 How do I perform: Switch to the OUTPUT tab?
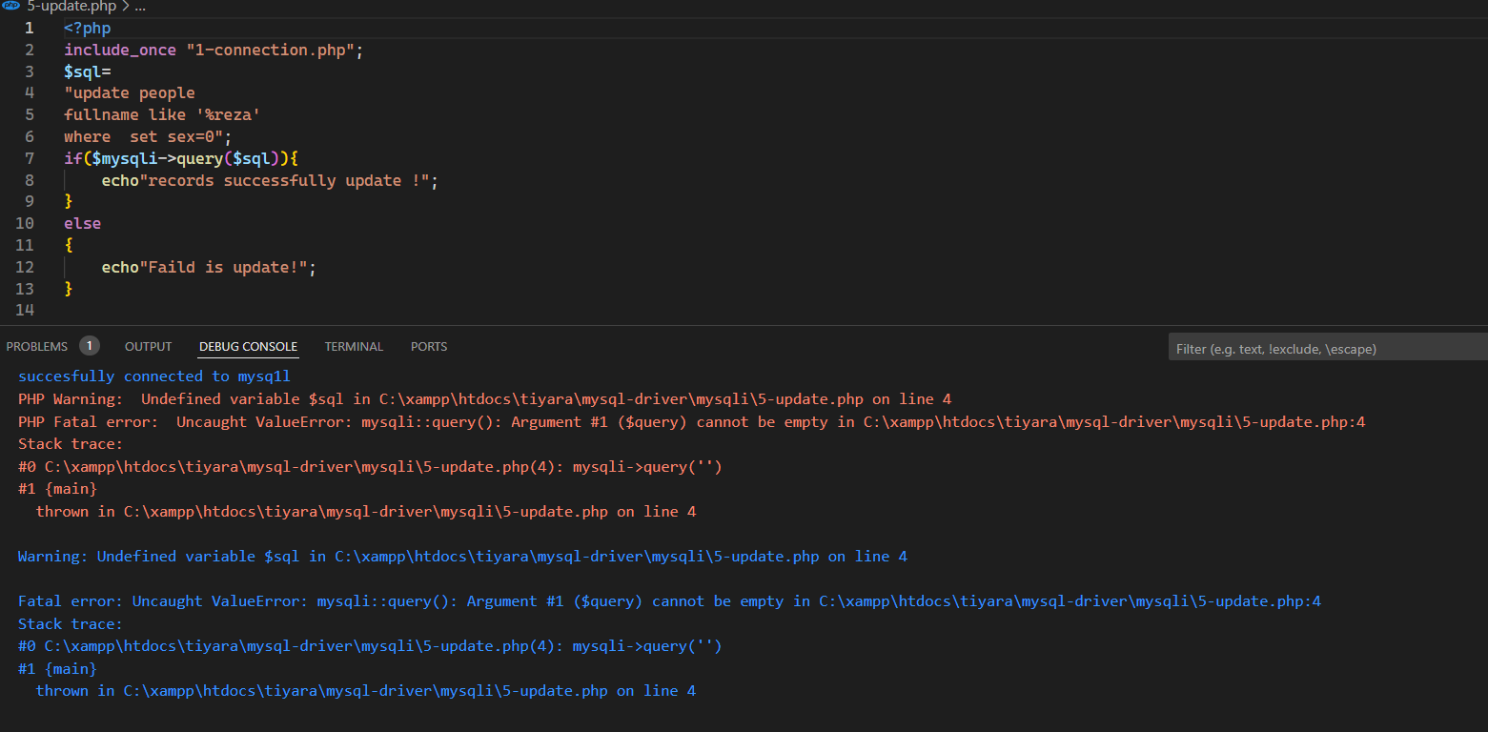point(149,346)
